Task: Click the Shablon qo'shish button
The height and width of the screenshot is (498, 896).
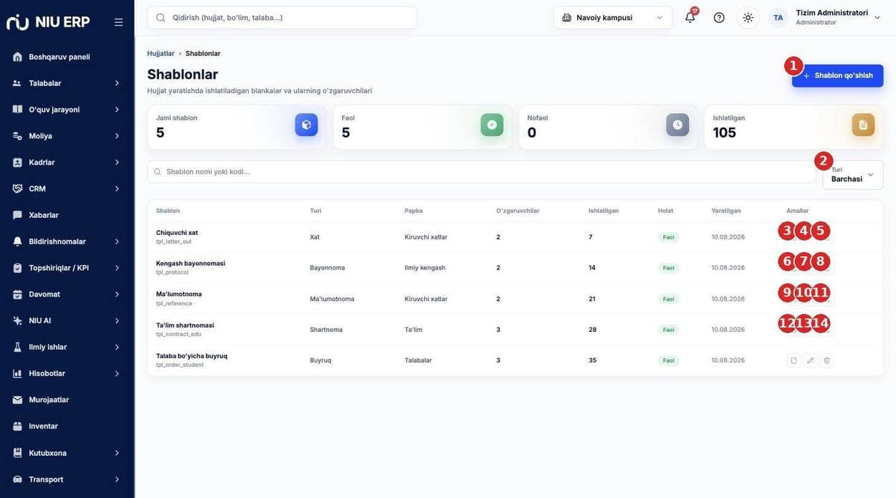Action: click(x=837, y=75)
